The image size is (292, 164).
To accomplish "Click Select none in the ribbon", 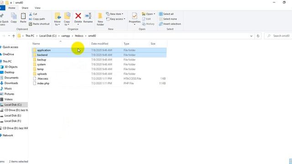I will pyautogui.click(x=168, y=19).
